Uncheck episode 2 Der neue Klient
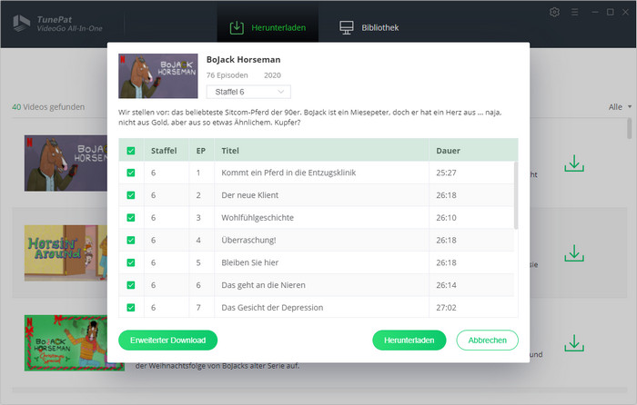This screenshot has height=405, width=637. [131, 195]
